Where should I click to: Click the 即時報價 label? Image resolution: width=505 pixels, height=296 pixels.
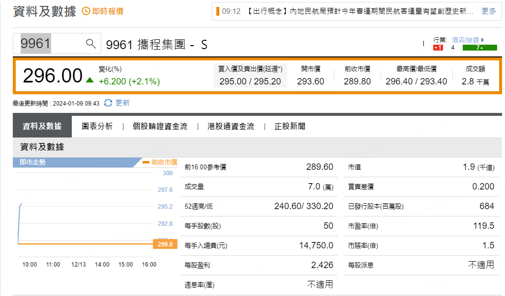(108, 11)
